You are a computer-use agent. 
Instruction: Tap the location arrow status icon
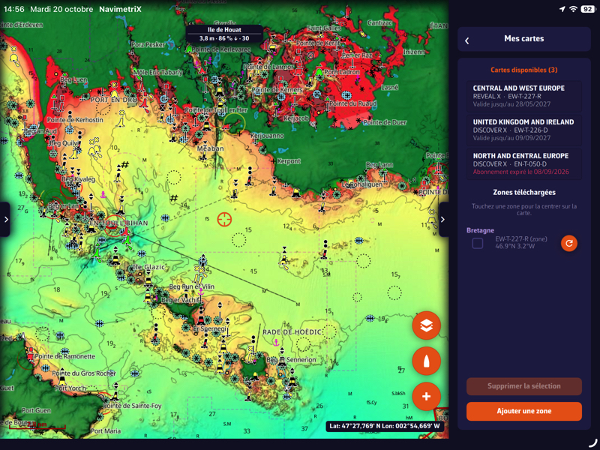(562, 9)
